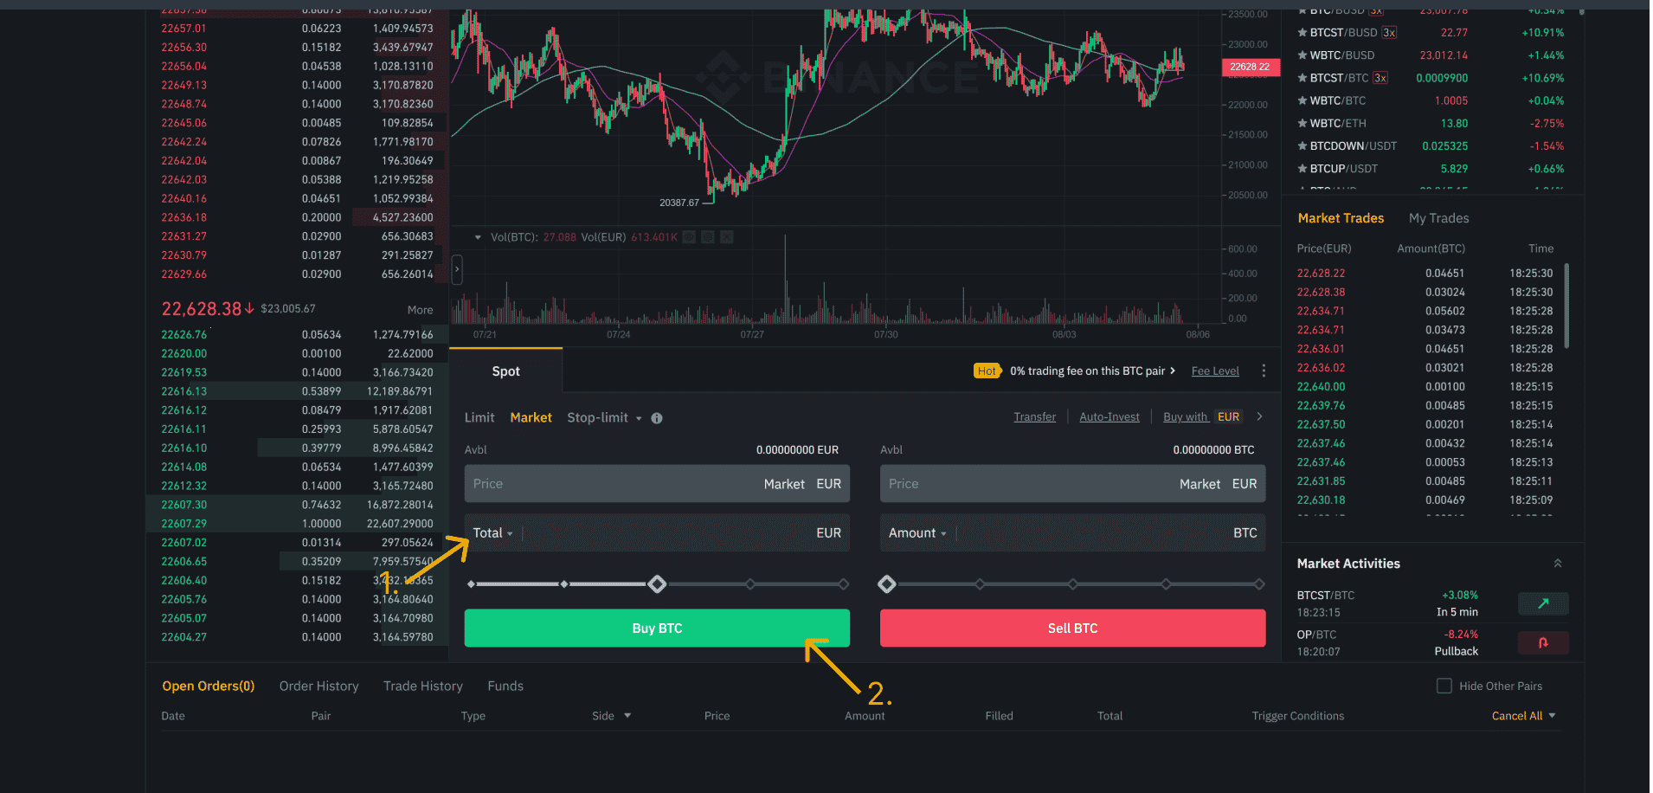
Task: Open the three-dot menu beside Fee Level
Action: pos(1264,371)
